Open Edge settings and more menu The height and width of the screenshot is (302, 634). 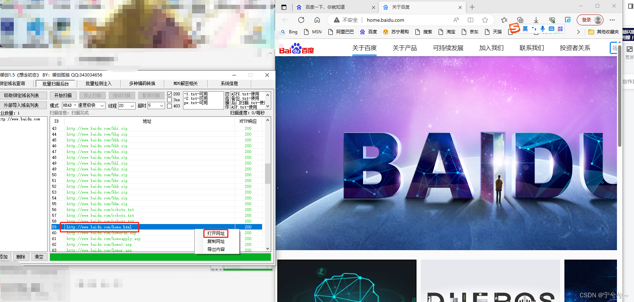coord(612,20)
